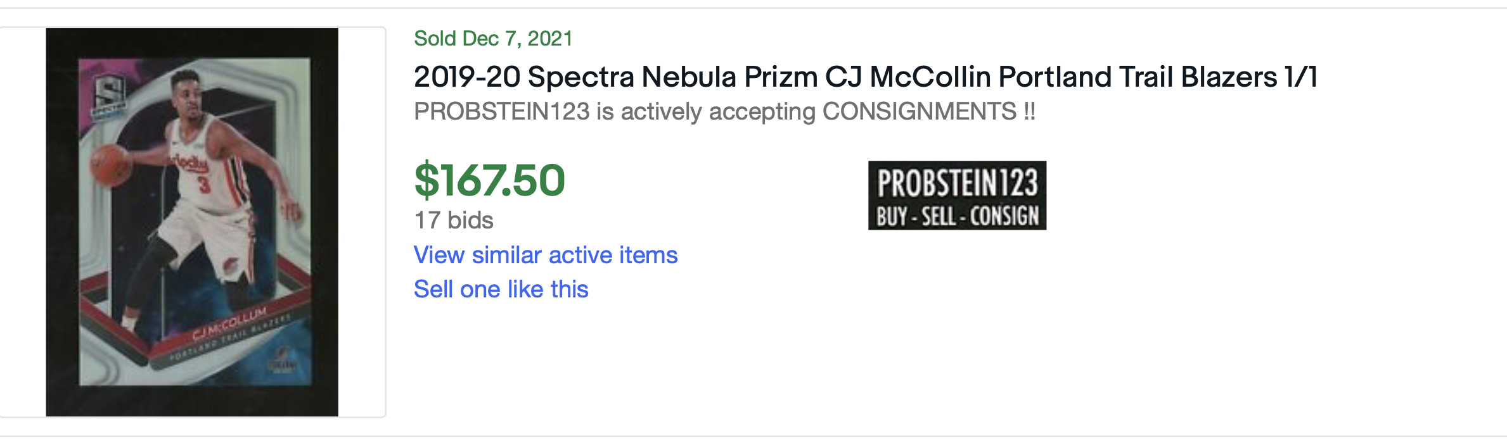This screenshot has width=1507, height=448.
Task: Click CJ McCollin in the listing title
Action: pyautogui.click(x=908, y=77)
